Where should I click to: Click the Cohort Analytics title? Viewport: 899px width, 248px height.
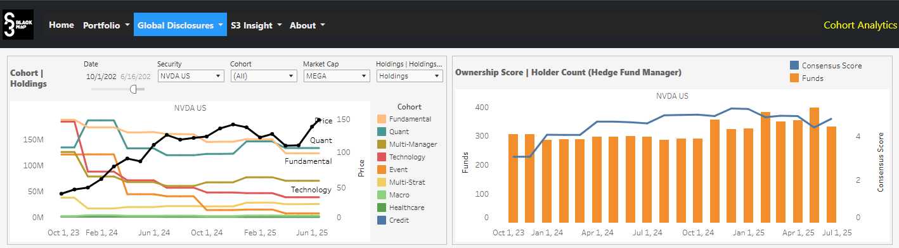[860, 25]
